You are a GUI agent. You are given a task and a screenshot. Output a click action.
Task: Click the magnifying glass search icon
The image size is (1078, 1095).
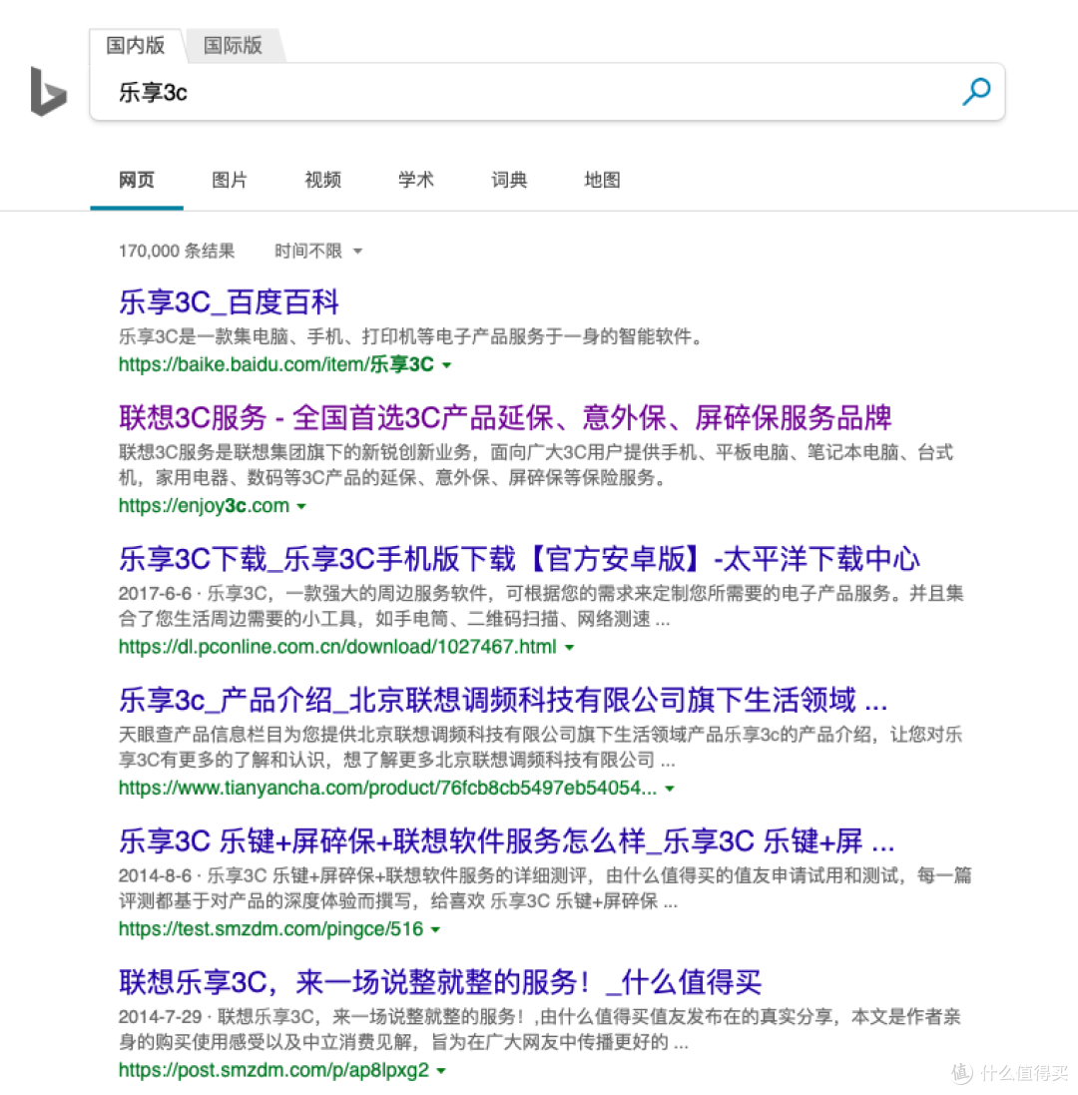976,92
